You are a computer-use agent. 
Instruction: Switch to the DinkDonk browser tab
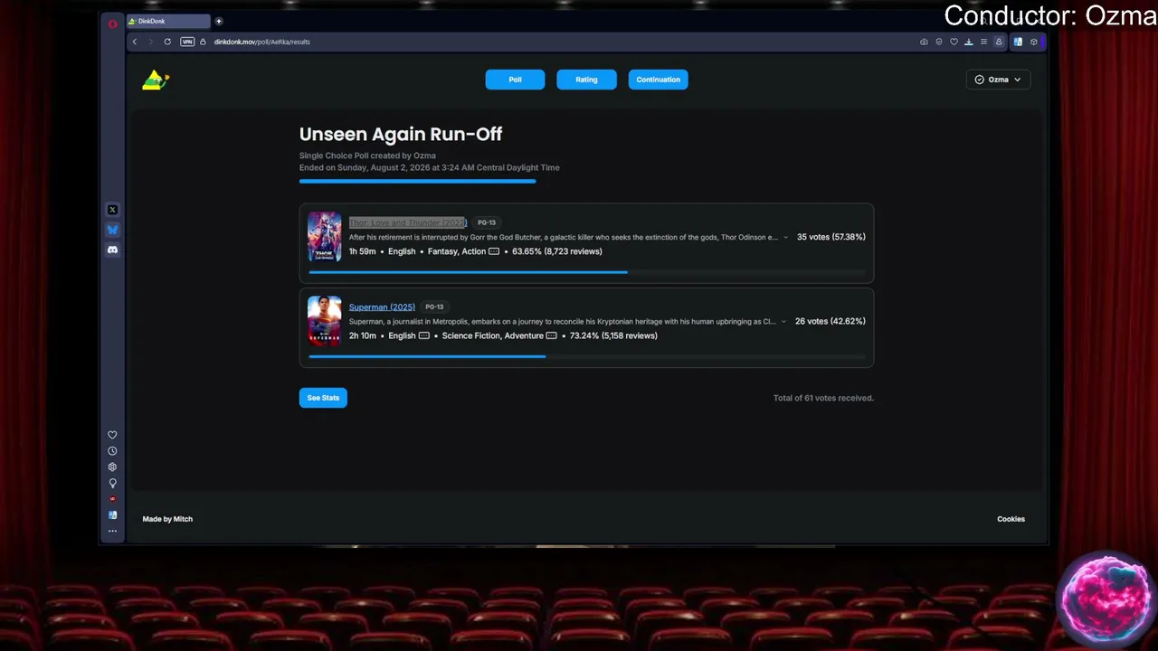[168, 21]
